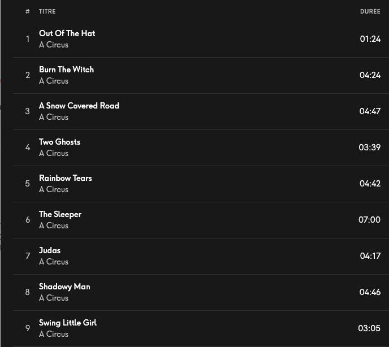Viewport: 389px width, 347px height.
Task: Click the # column header
Action: [28, 11]
